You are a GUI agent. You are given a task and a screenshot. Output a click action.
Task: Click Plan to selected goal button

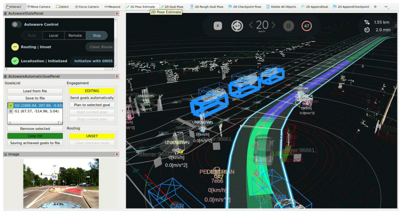[x=92, y=105]
